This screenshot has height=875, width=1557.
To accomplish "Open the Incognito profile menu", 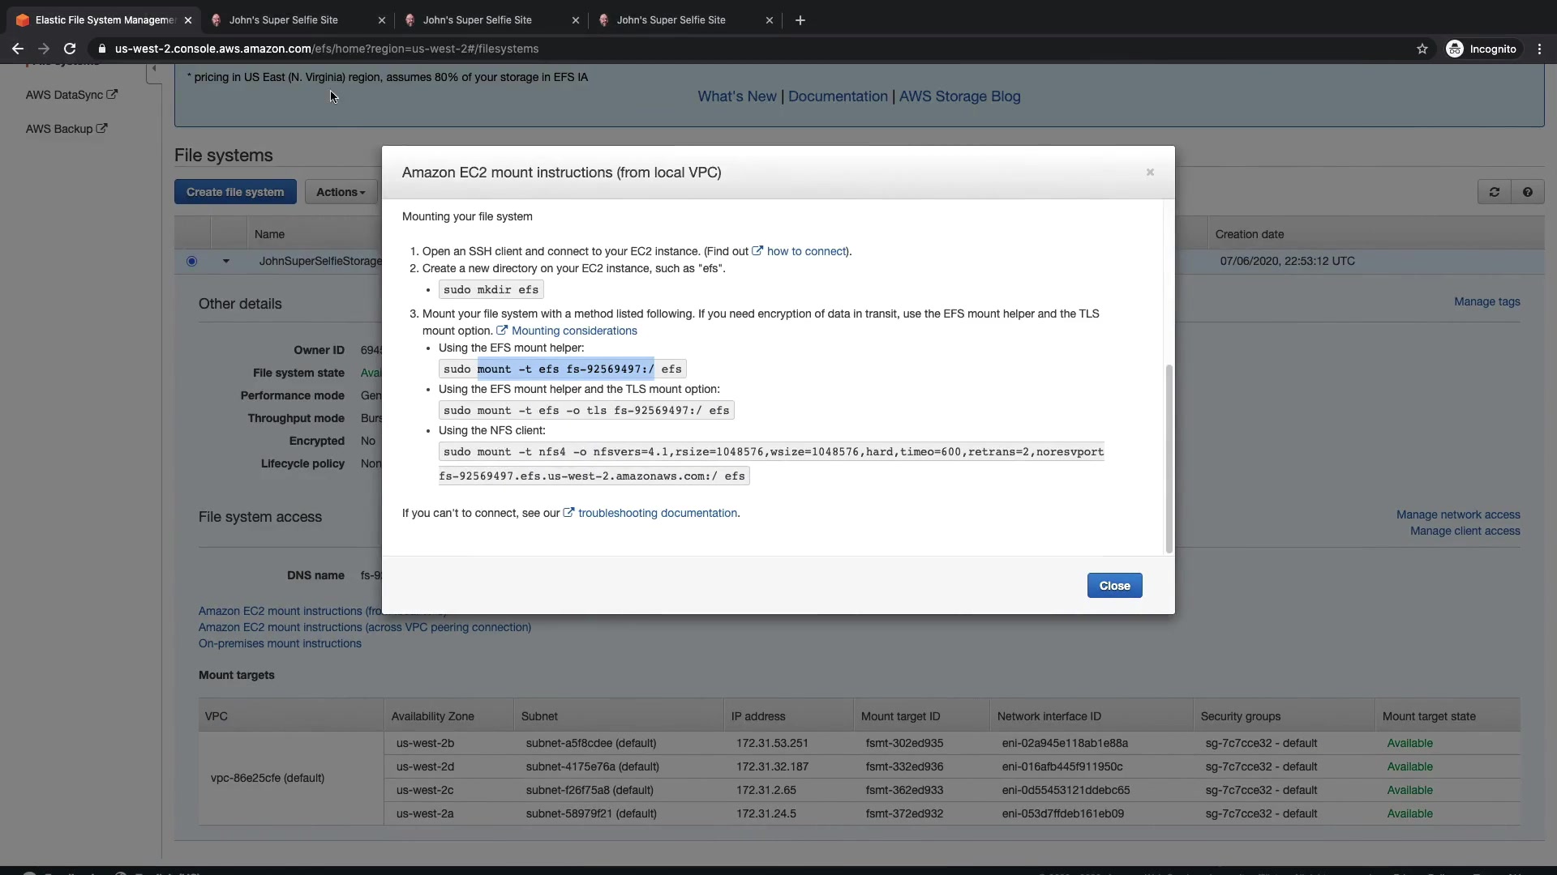I will 1481,49.
